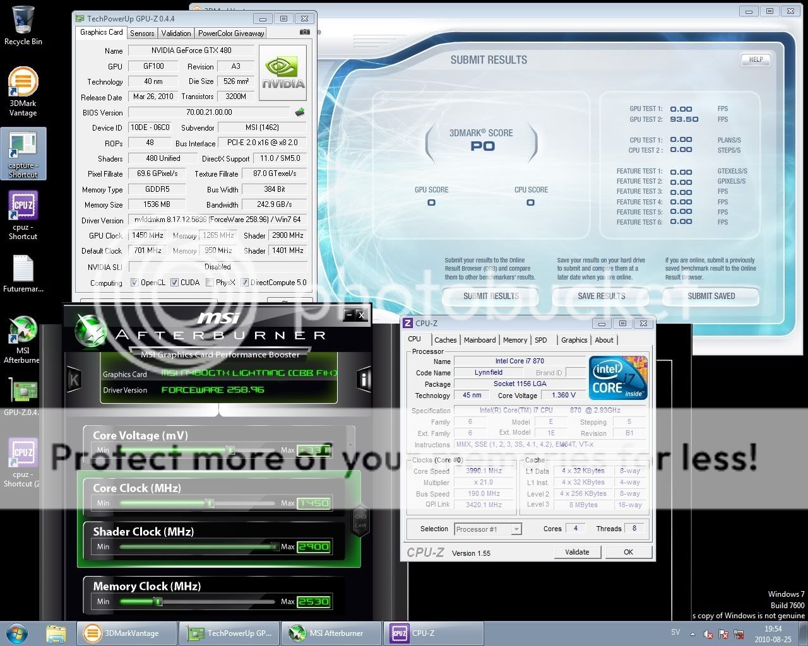Open Windows Explorer from the taskbar

point(56,633)
